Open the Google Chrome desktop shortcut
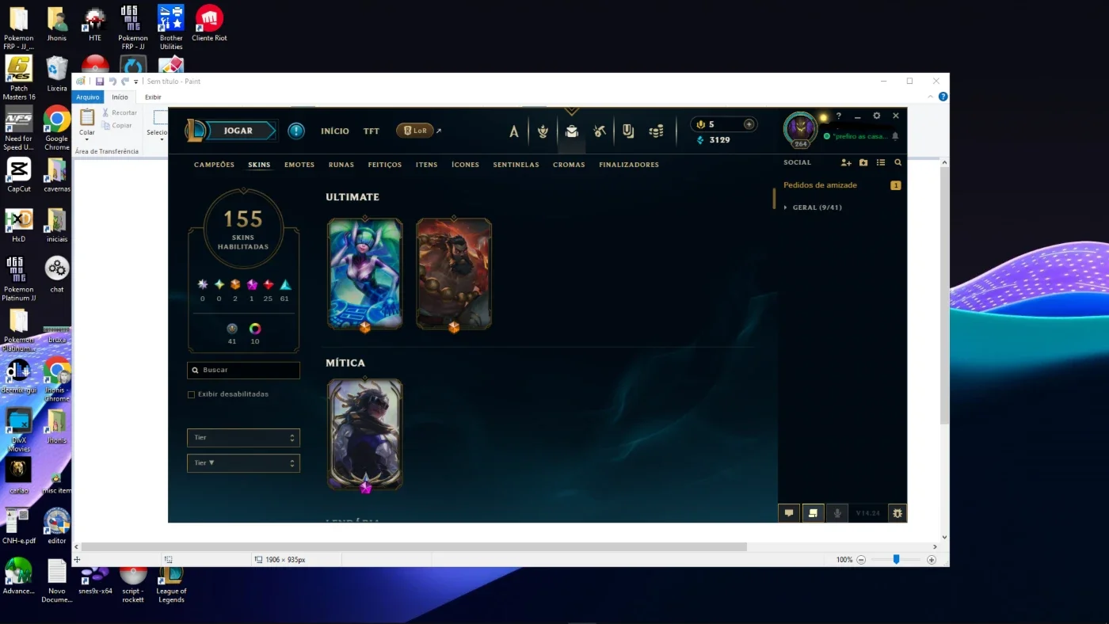Screen dimensions: 1109x624 click(57, 127)
